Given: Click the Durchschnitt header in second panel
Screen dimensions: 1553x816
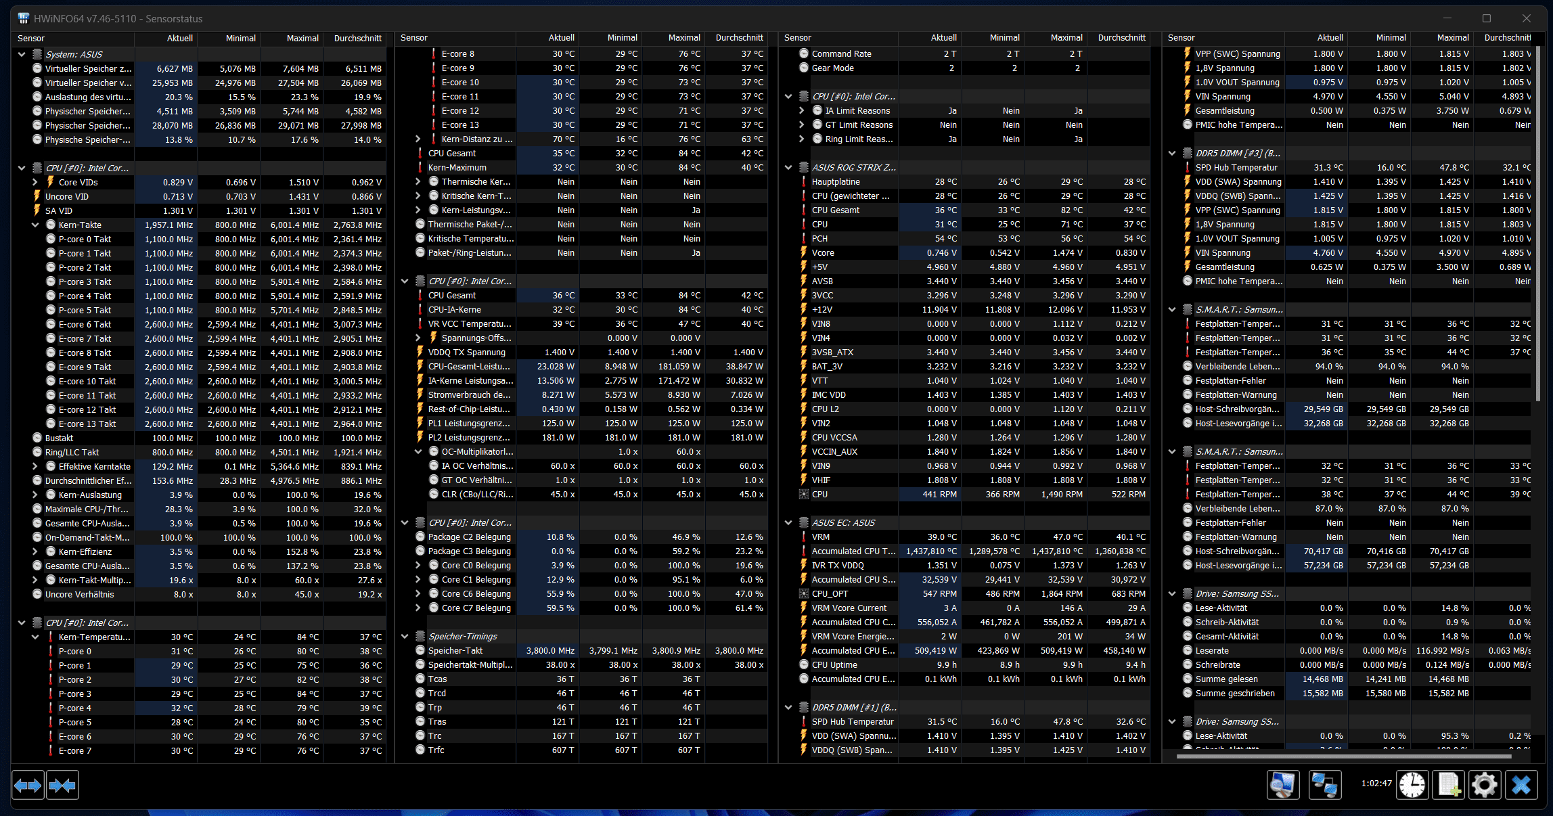Looking at the screenshot, I should 739,38.
